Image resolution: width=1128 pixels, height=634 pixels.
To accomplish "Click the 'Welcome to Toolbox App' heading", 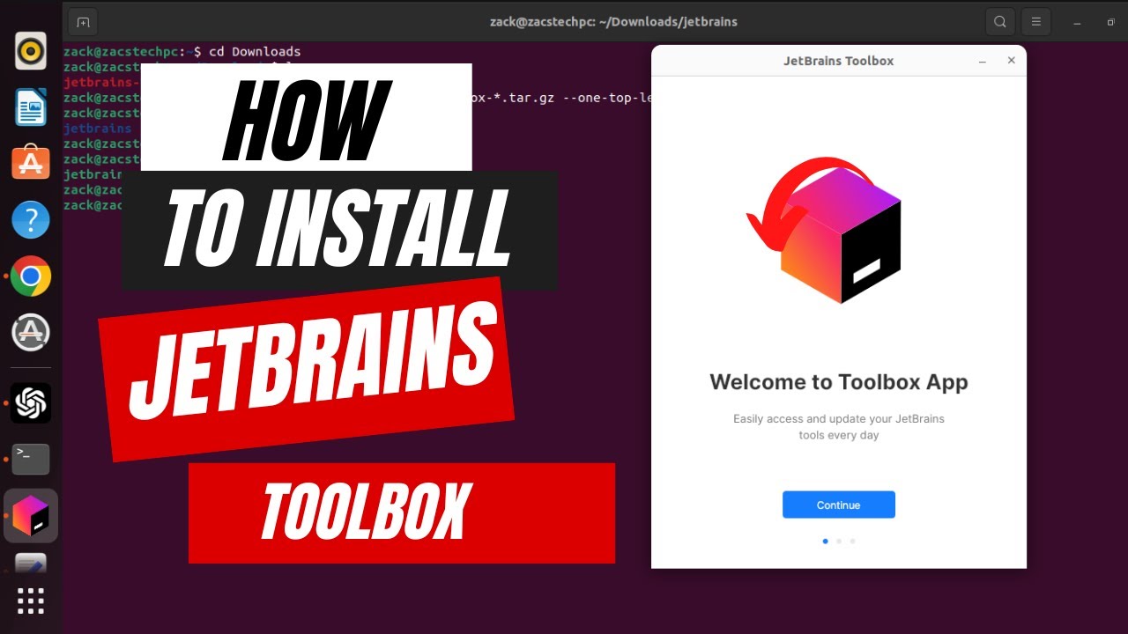I will [x=839, y=382].
